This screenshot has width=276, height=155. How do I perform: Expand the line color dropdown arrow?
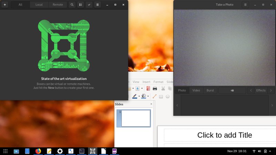click(139, 96)
